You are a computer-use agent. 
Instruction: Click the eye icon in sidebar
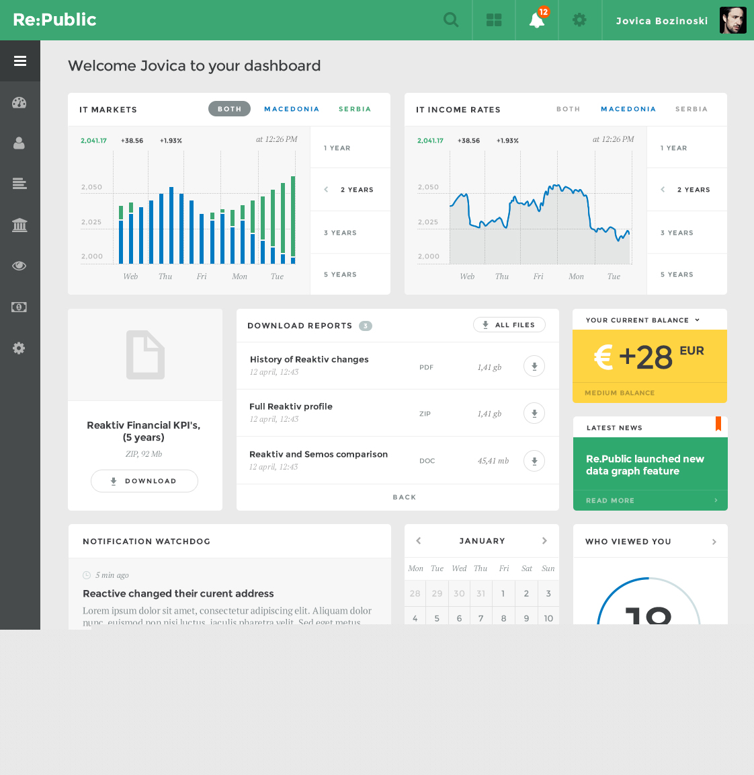(19, 266)
